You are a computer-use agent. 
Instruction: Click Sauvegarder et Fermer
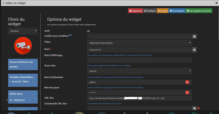[x=199, y=11]
